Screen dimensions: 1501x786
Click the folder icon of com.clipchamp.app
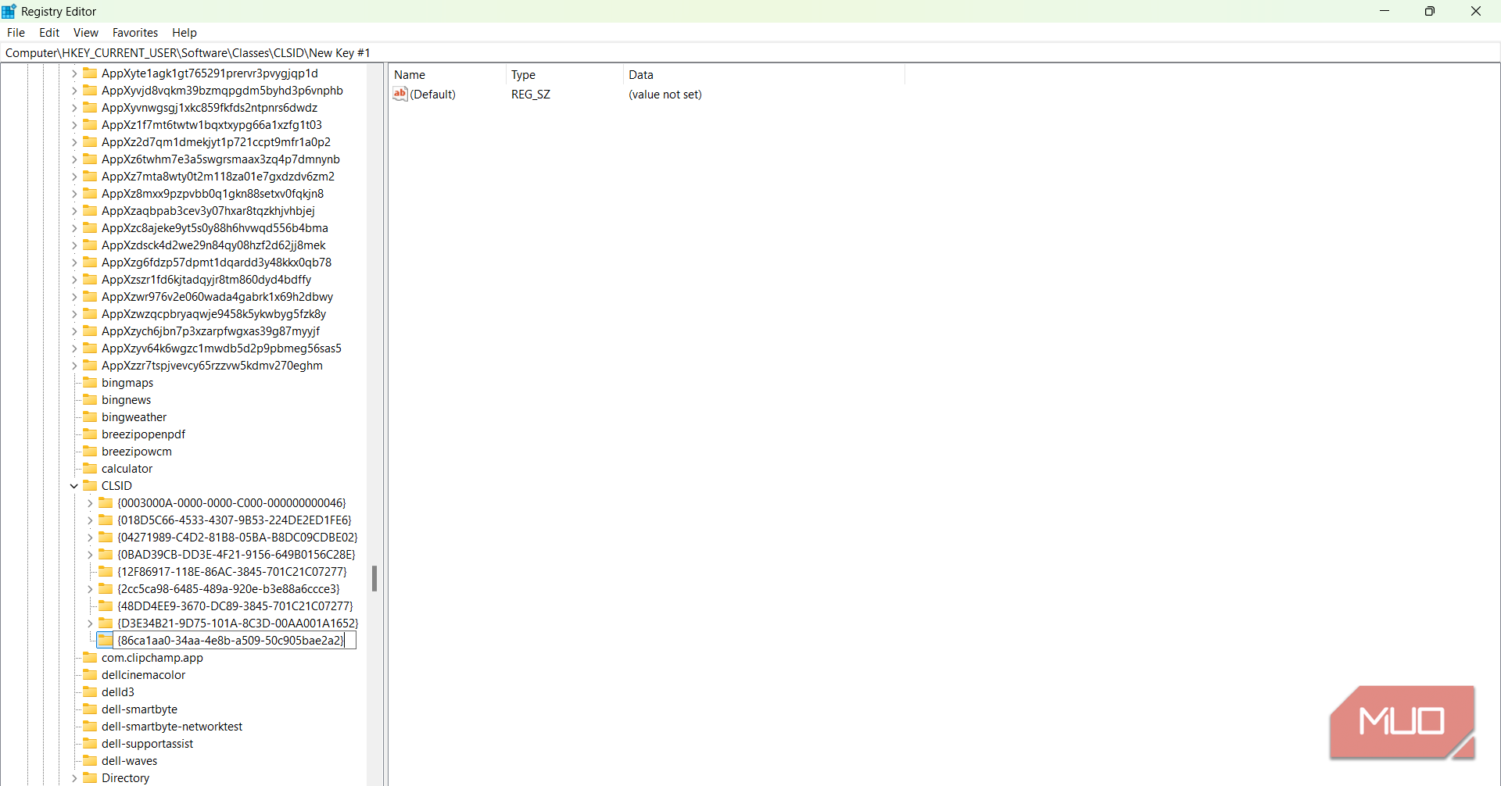(90, 657)
